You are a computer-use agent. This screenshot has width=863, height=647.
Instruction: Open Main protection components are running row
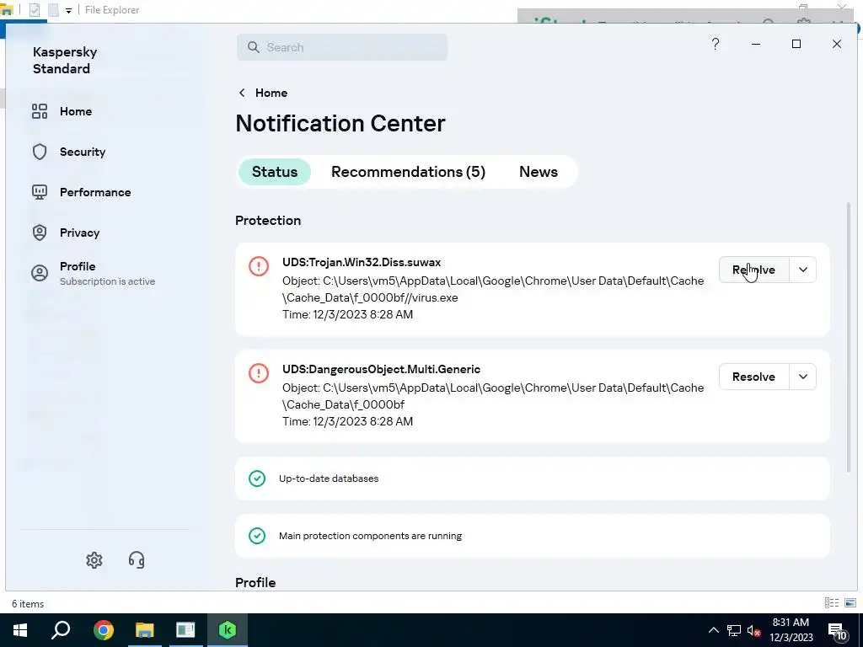(533, 535)
